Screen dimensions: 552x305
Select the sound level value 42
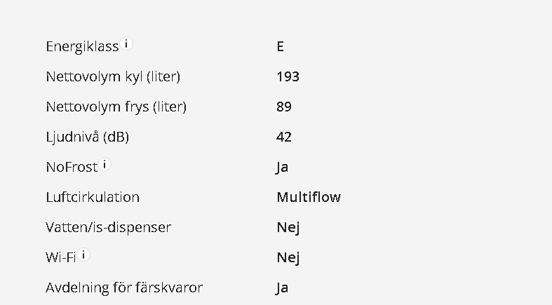coord(284,137)
